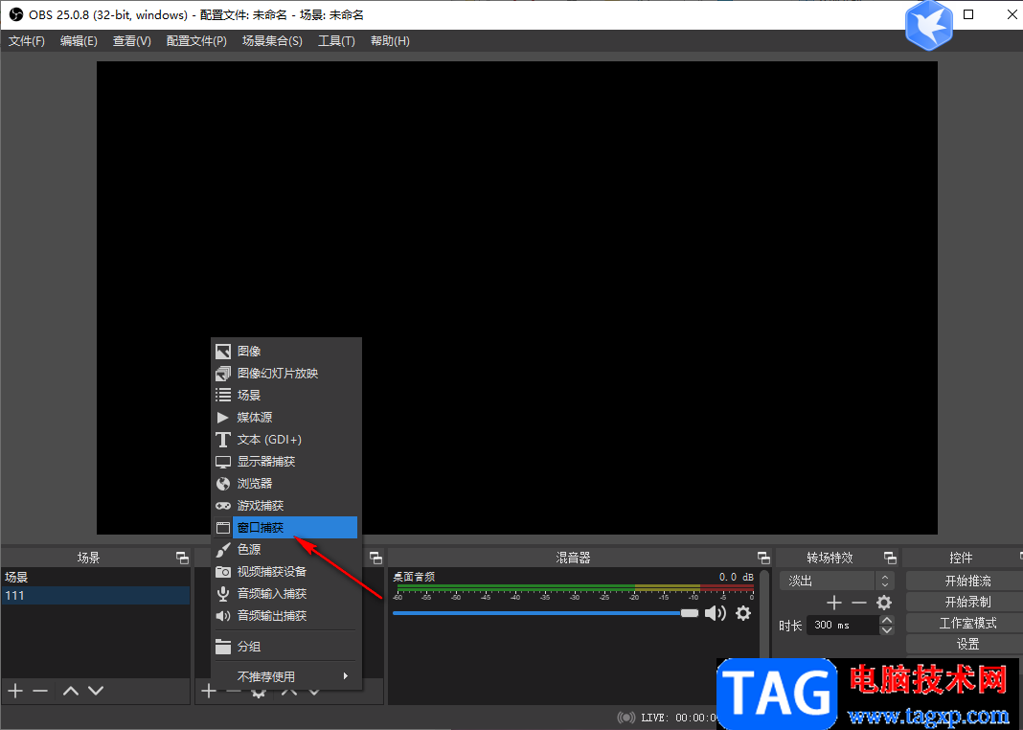Add a 媒体源 media source
Viewport: 1023px width, 730px height.
coord(285,418)
